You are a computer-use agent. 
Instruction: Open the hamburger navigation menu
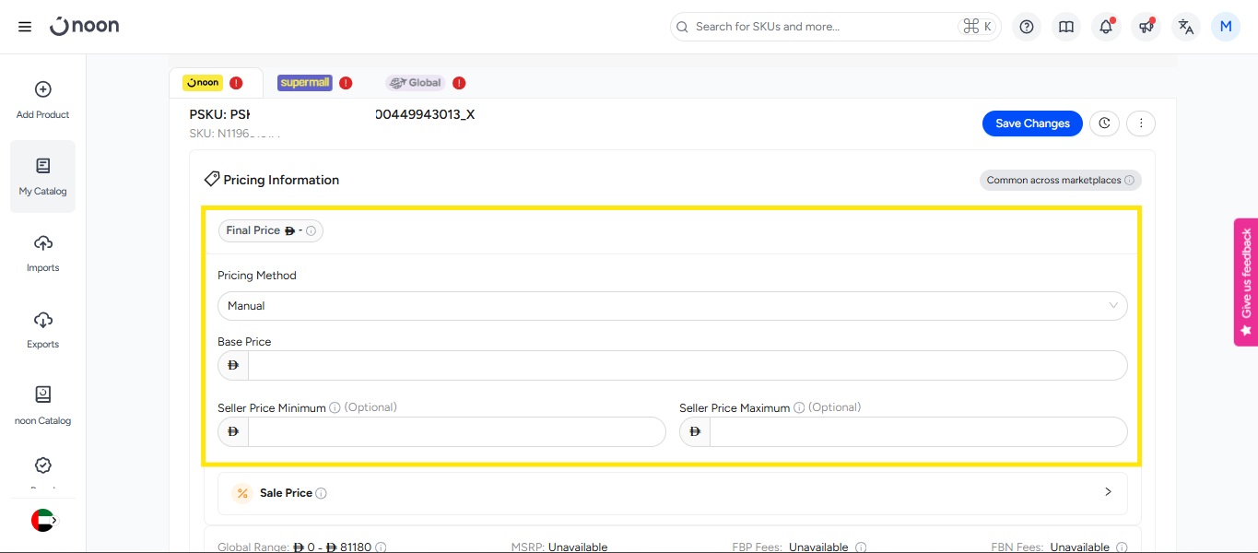[x=25, y=27]
